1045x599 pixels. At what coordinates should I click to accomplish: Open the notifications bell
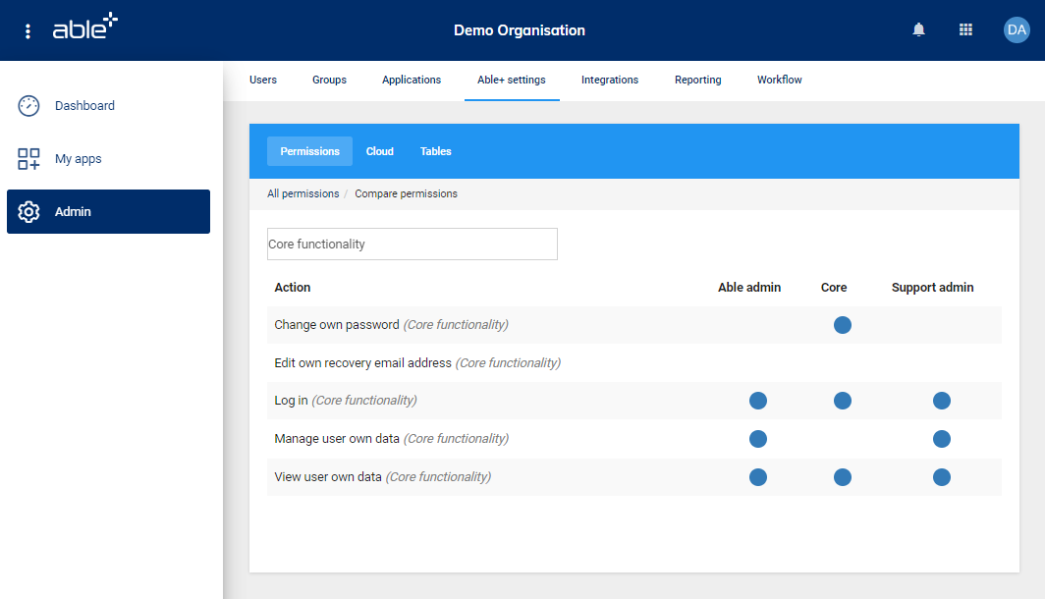(x=918, y=30)
